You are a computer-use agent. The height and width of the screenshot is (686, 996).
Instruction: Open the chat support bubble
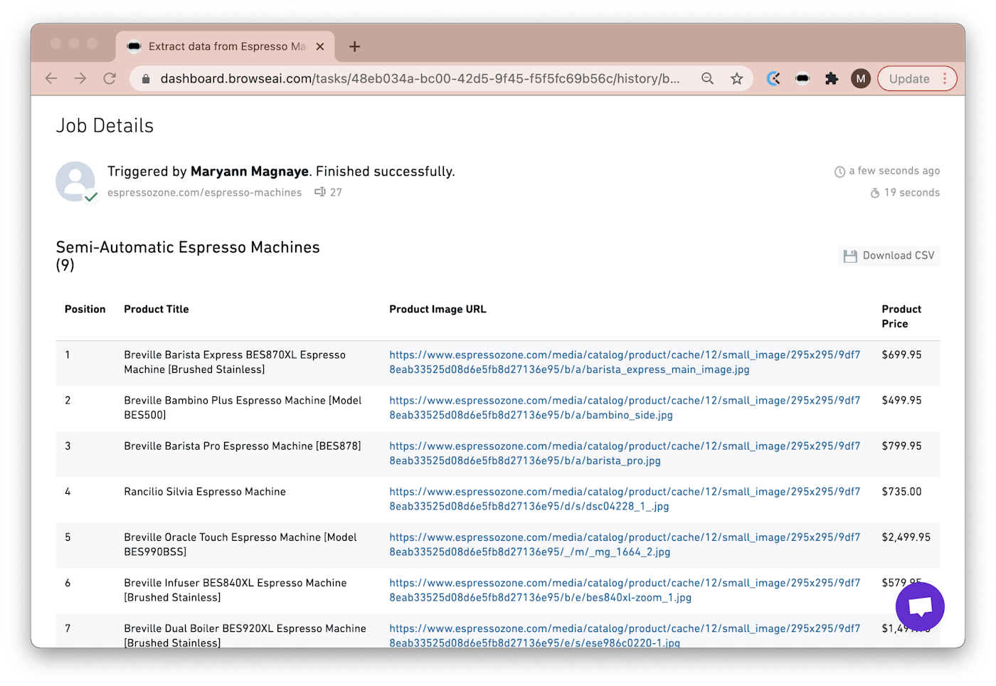(x=920, y=606)
